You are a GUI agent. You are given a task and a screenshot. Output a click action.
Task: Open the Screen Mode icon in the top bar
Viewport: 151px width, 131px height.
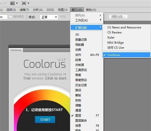[x=24, y=3]
